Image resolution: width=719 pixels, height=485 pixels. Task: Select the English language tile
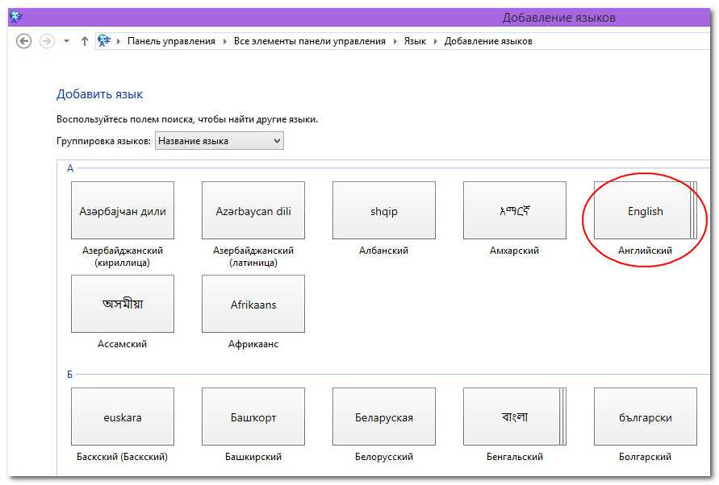pyautogui.click(x=644, y=211)
